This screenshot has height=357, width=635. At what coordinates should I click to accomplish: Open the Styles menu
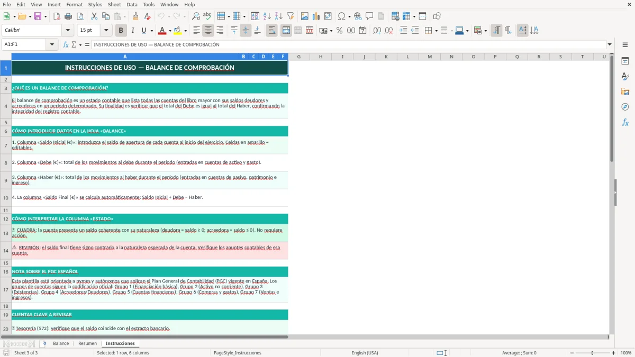95,4
